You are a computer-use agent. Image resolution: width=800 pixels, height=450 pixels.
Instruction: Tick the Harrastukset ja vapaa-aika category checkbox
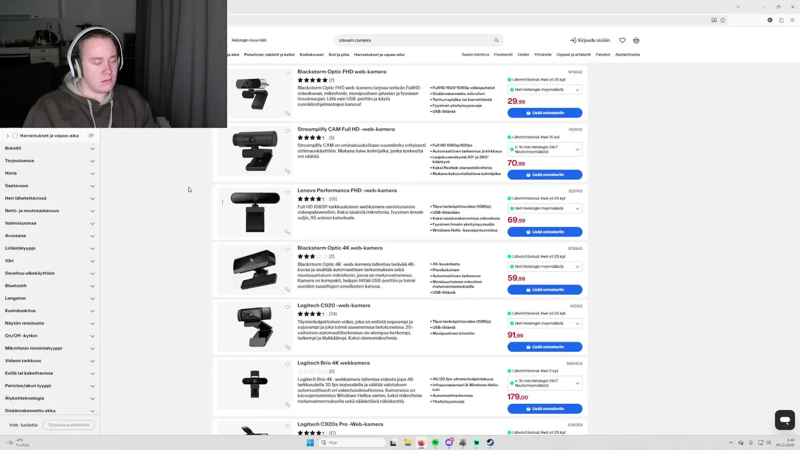tap(15, 136)
